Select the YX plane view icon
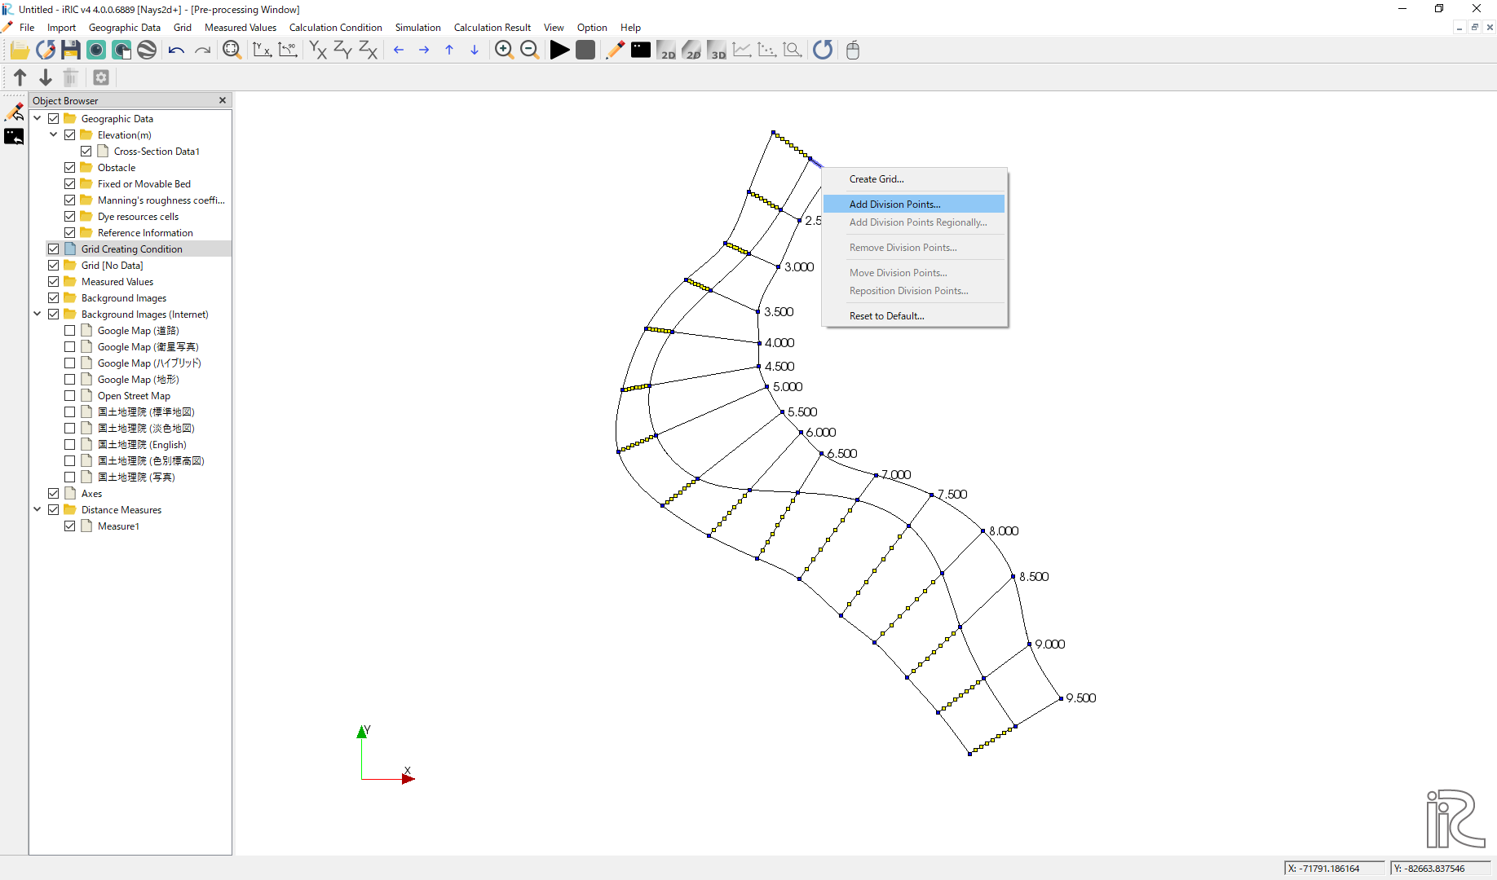This screenshot has height=880, width=1497. click(318, 51)
